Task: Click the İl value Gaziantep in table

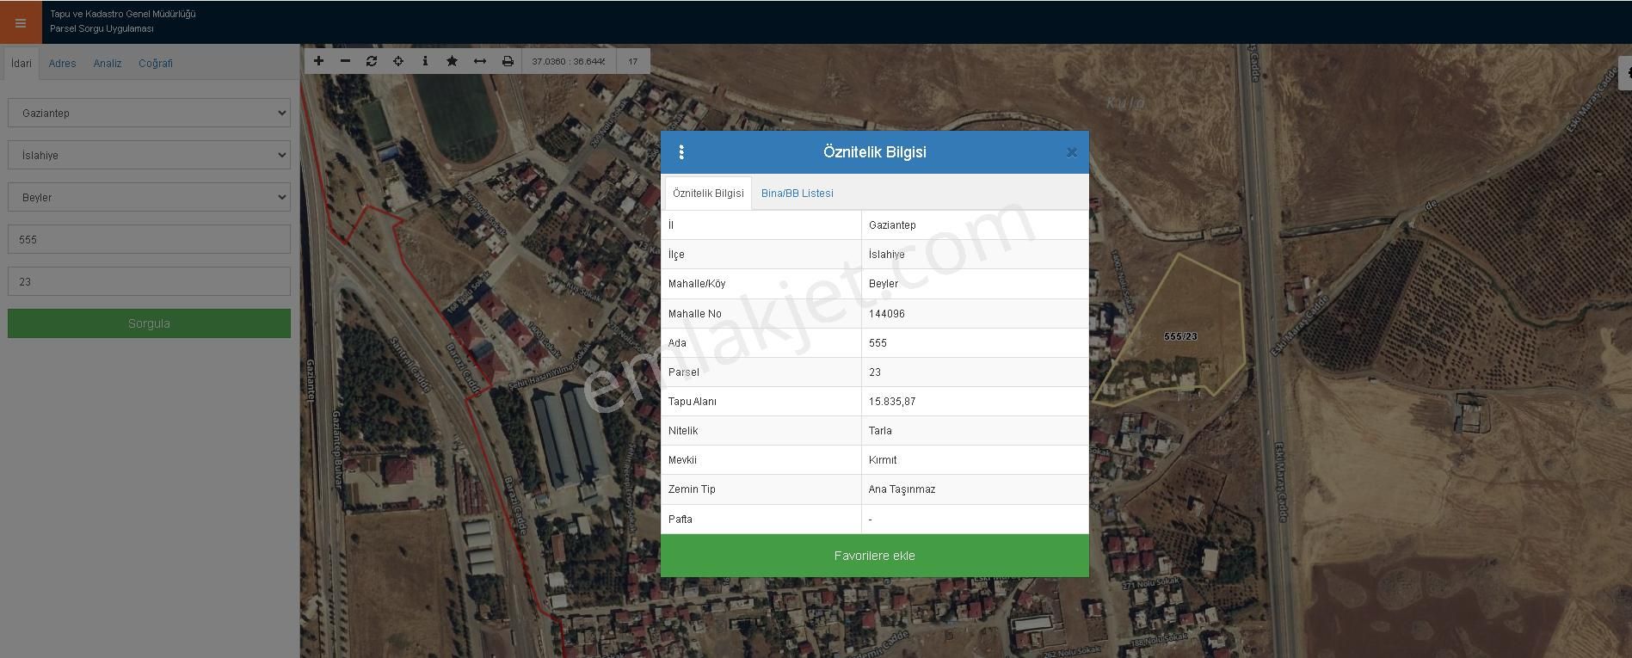Action: 892,225
